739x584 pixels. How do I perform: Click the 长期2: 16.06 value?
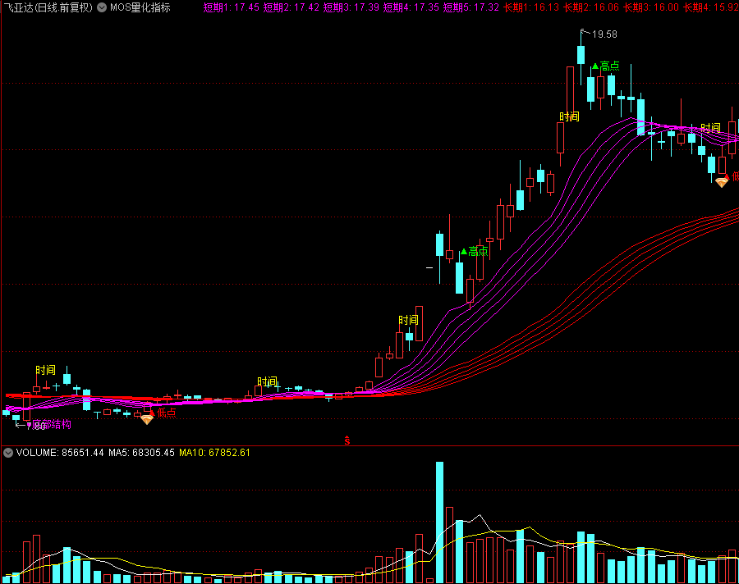pyautogui.click(x=591, y=7)
